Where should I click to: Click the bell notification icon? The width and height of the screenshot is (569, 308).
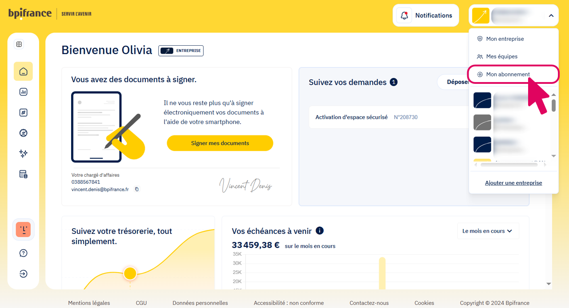pyautogui.click(x=404, y=16)
